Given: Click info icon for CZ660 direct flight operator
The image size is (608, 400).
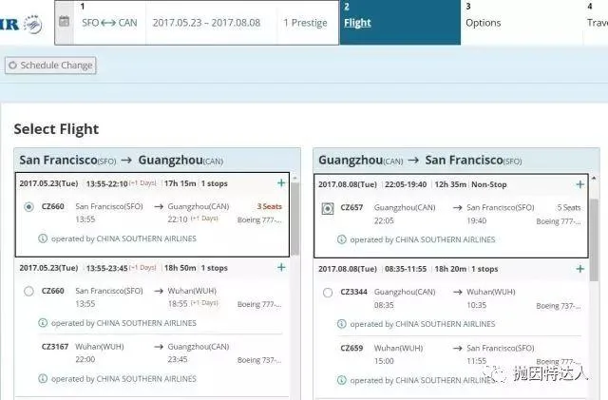Looking at the screenshot, I should (43, 238).
